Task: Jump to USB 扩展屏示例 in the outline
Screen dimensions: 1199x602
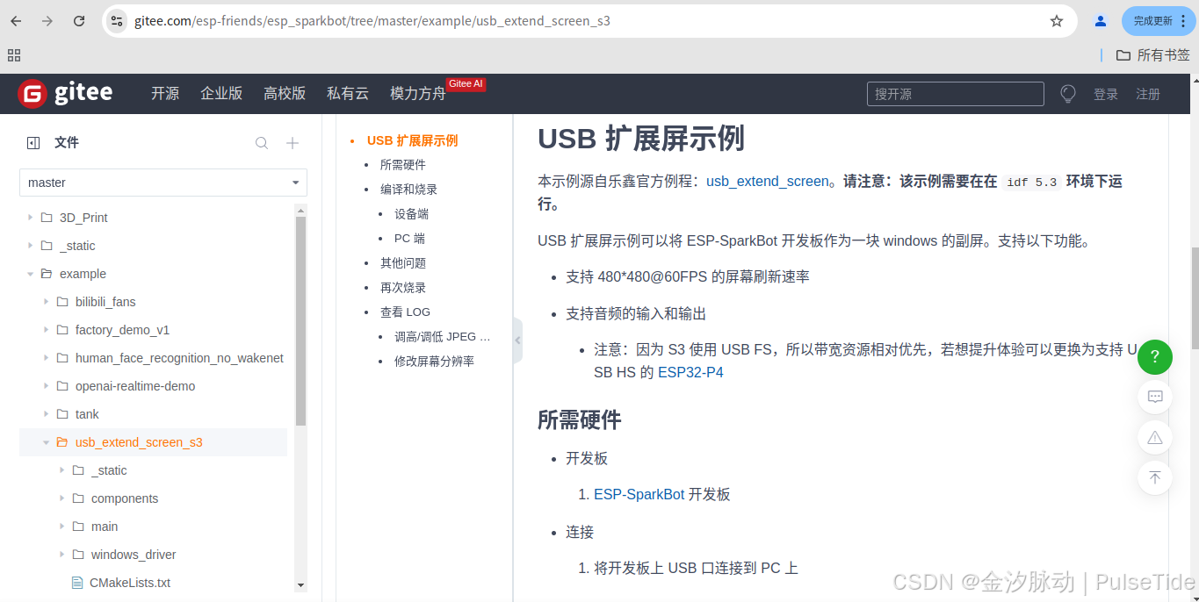Action: (412, 140)
